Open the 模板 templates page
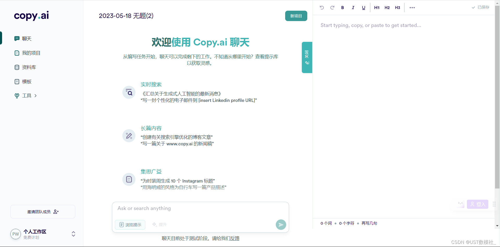This screenshot has width=500, height=247. 23,82
